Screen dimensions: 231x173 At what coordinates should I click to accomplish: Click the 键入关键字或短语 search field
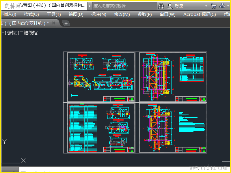tap(124, 6)
